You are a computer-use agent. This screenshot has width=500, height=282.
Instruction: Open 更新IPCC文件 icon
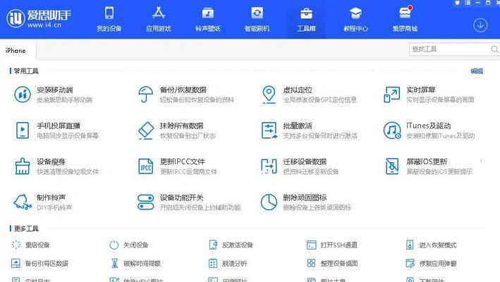(x=146, y=166)
